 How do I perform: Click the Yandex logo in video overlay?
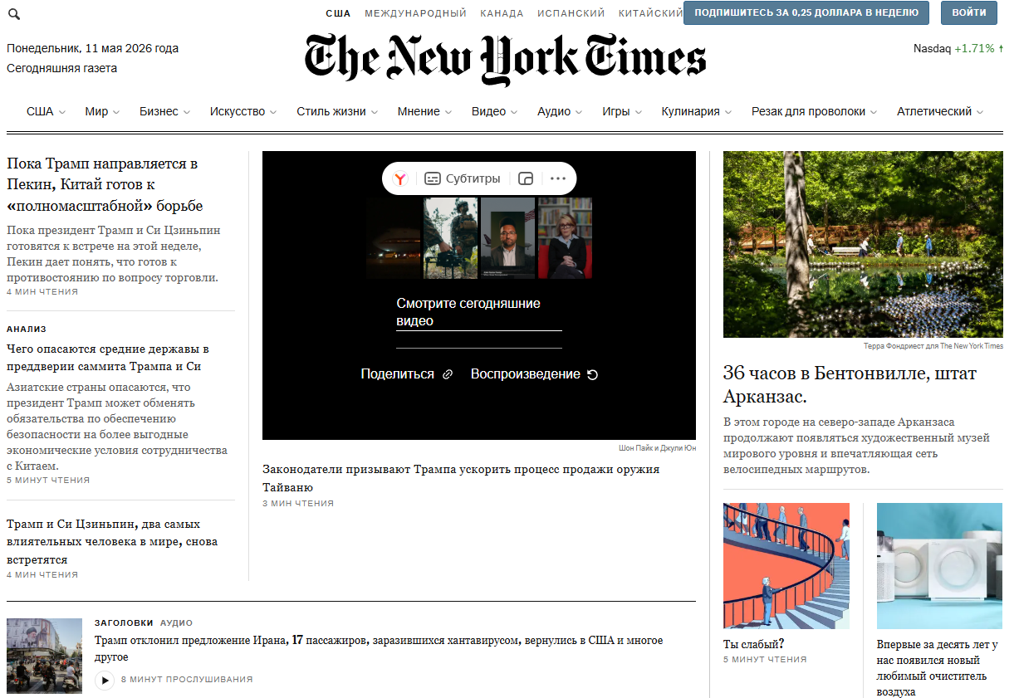(400, 178)
